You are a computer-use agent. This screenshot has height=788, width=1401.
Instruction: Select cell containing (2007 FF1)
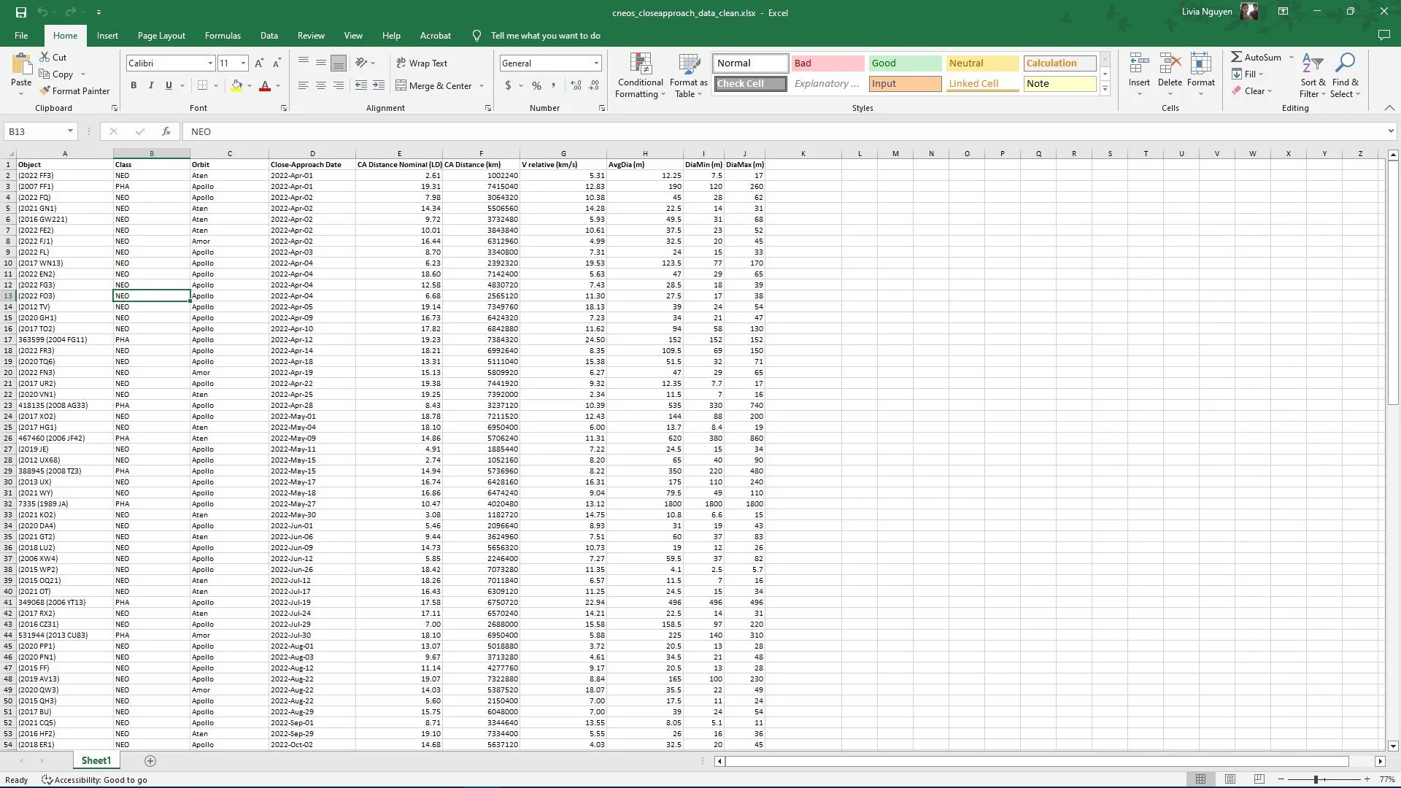pos(65,186)
